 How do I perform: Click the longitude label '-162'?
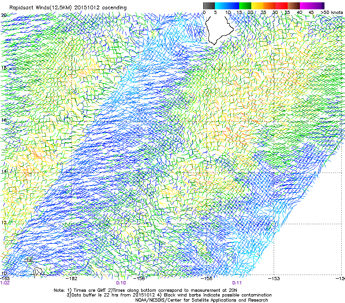point(72,279)
